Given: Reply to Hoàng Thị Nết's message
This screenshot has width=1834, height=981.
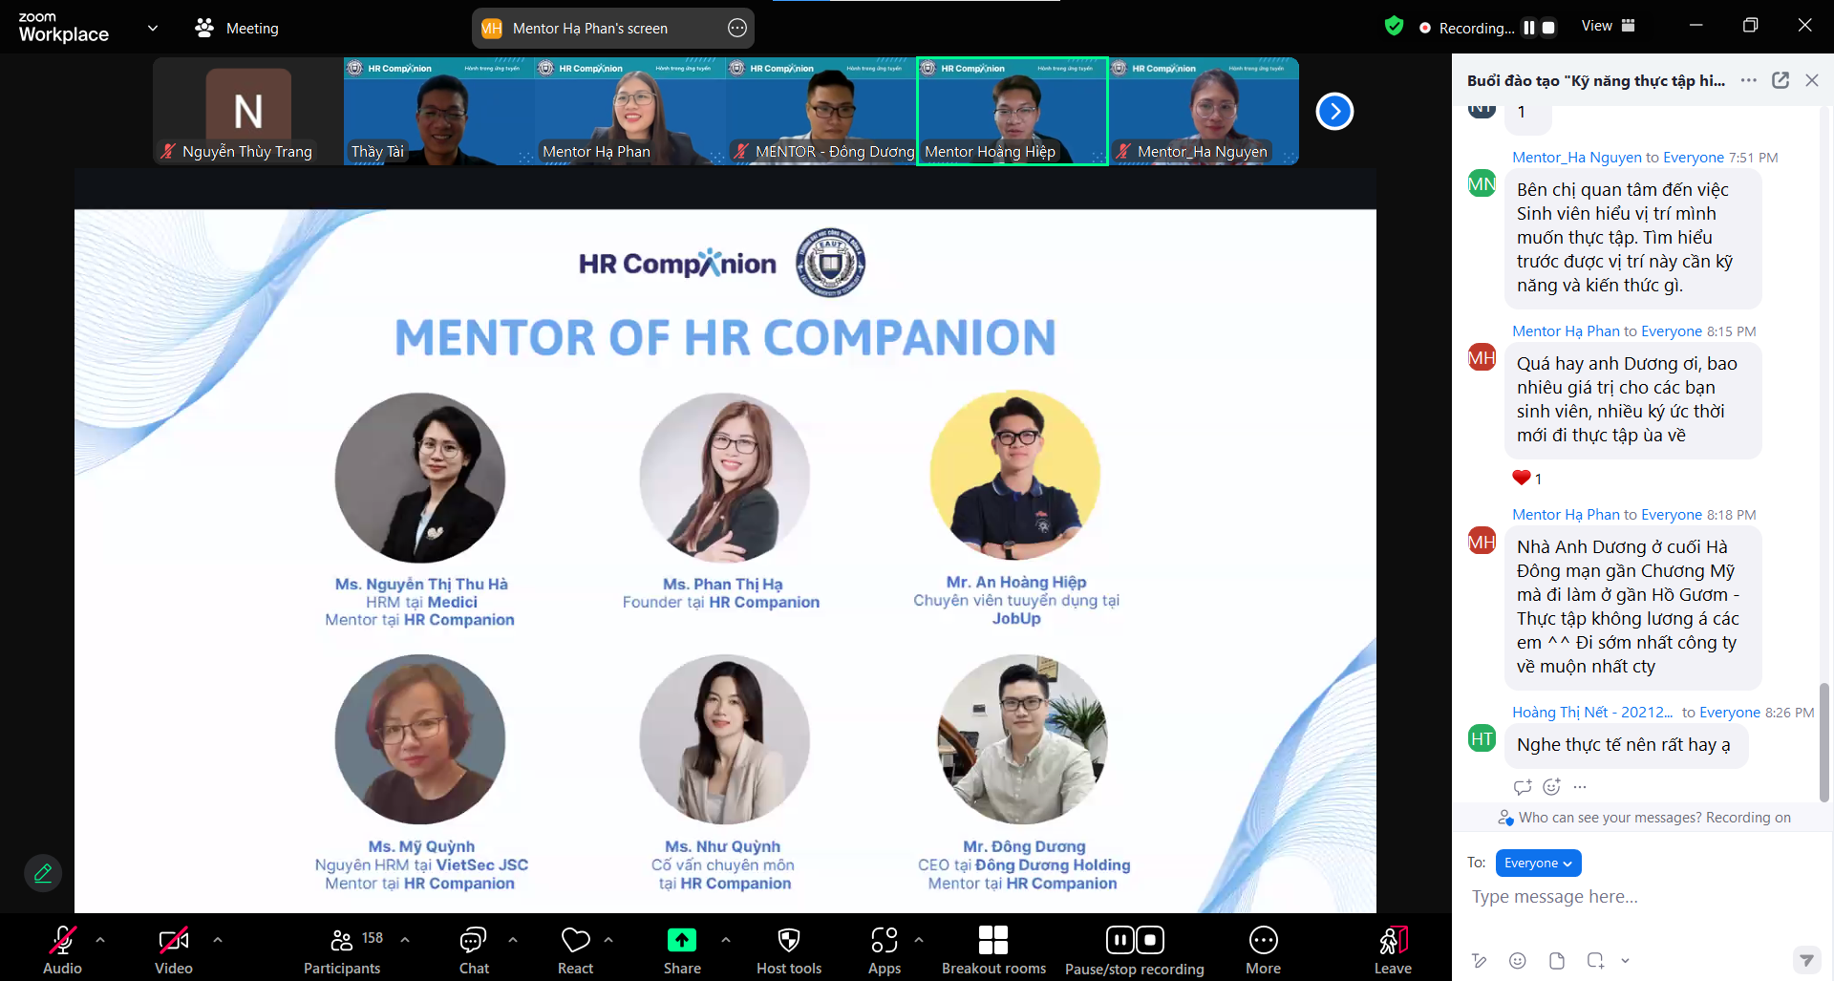Looking at the screenshot, I should (x=1523, y=787).
